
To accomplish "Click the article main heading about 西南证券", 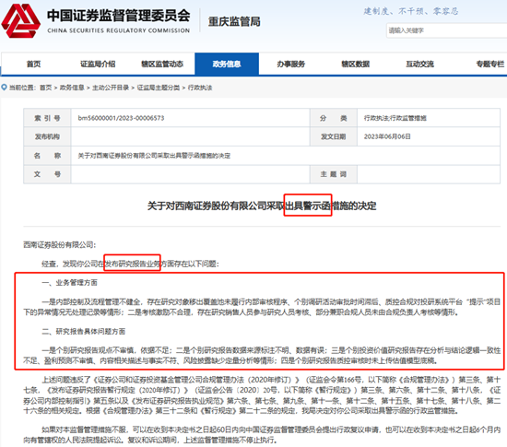I will coord(262,206).
